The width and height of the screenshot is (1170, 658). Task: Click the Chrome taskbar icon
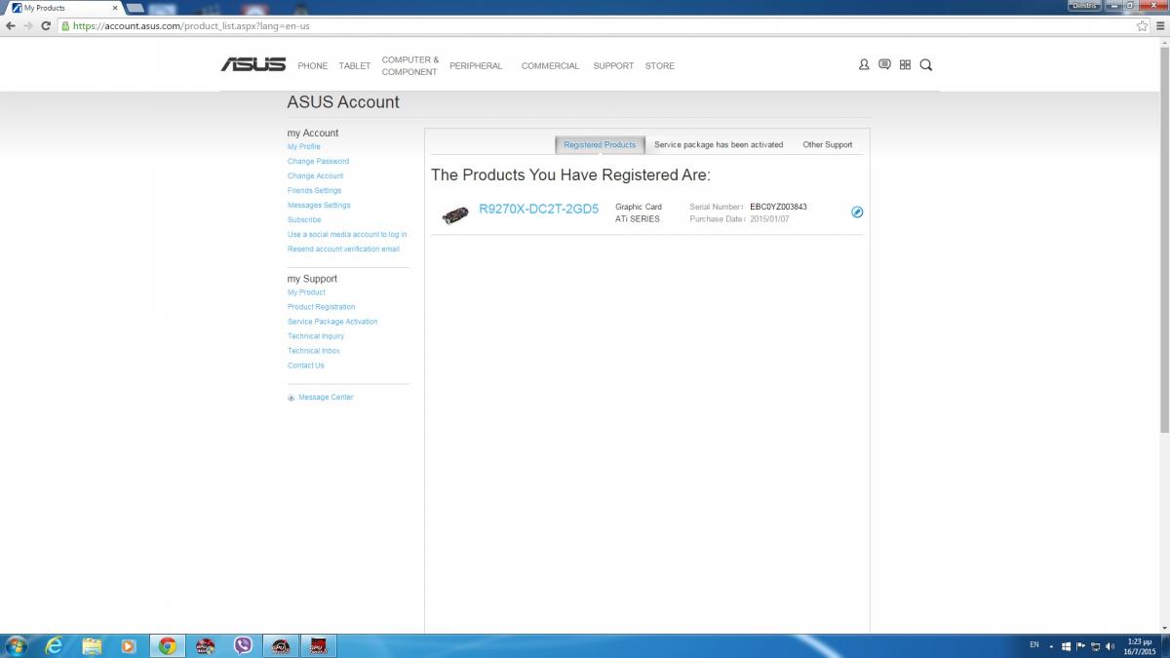pyautogui.click(x=168, y=645)
